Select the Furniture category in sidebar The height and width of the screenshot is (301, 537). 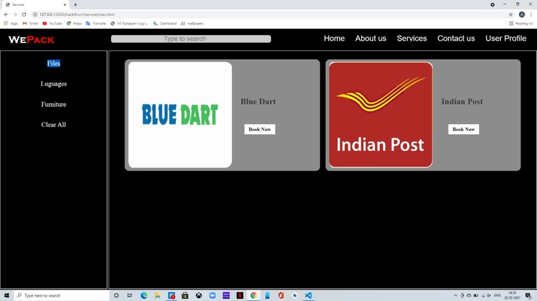pyautogui.click(x=53, y=104)
